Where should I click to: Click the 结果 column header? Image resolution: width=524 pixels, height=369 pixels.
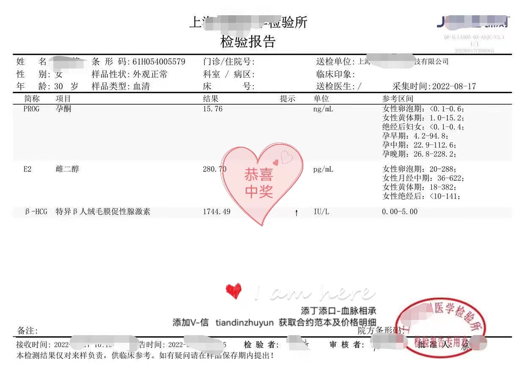click(211, 99)
